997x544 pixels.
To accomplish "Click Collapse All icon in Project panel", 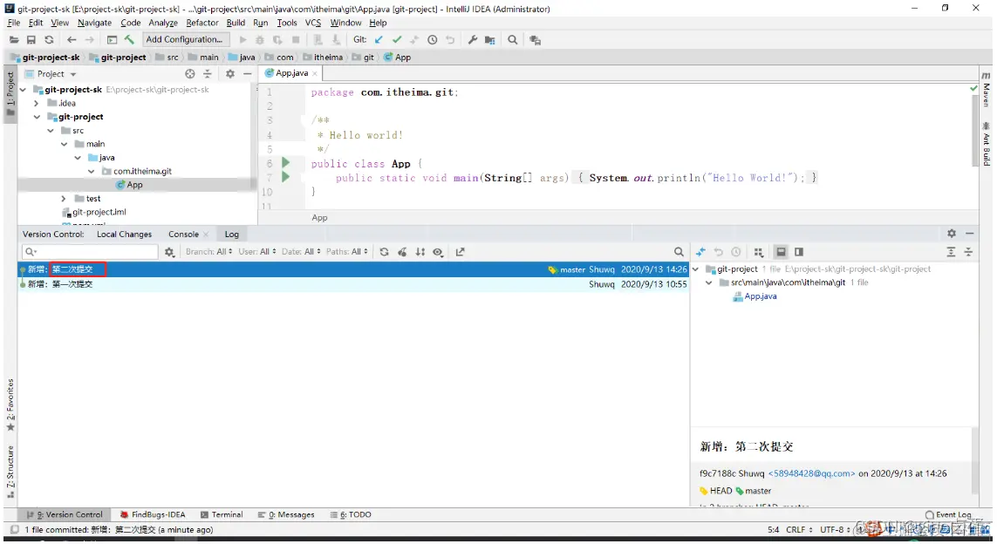I will click(x=208, y=74).
